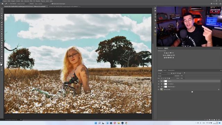Hide the Plano de Fundo layer

[x=159, y=90]
